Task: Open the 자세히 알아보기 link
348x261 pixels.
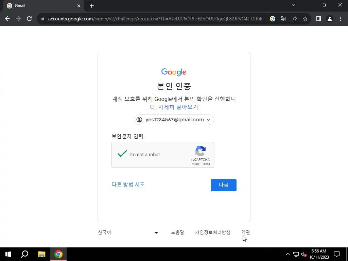Action: pos(178,107)
